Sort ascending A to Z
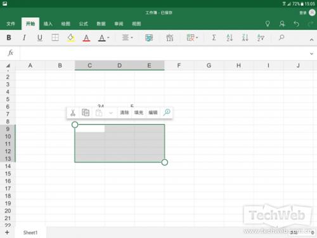Viewport: 317px width, 238px height. (x=230, y=37)
